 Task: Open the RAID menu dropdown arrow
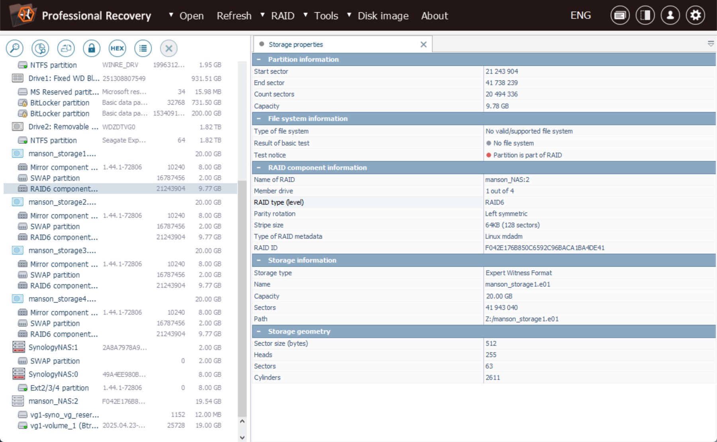[263, 15]
